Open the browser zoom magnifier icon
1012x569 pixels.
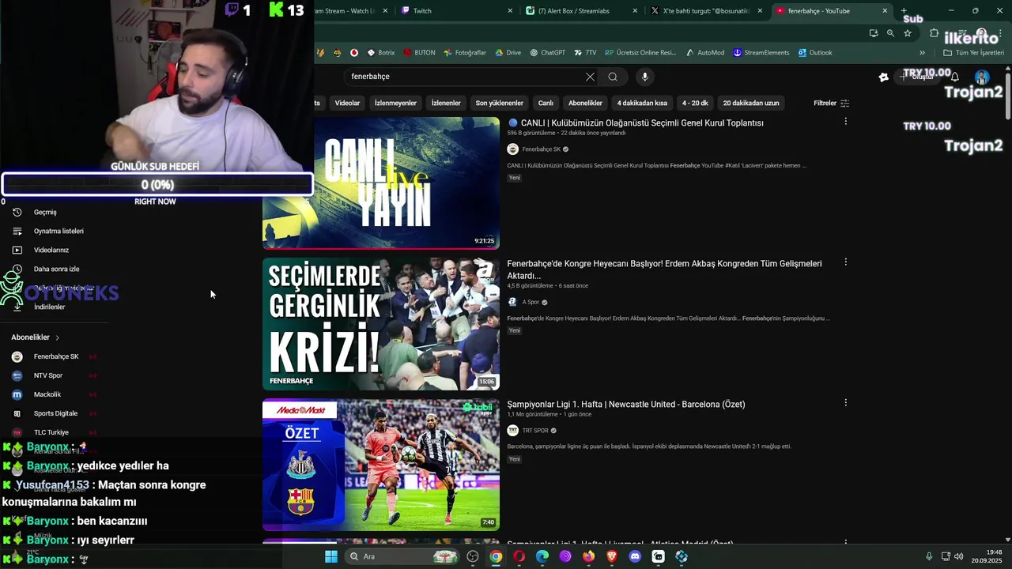click(x=890, y=33)
